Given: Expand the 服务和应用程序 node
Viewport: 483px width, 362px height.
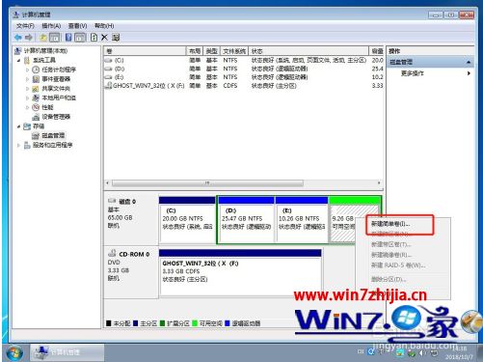Looking at the screenshot, I should point(18,145).
